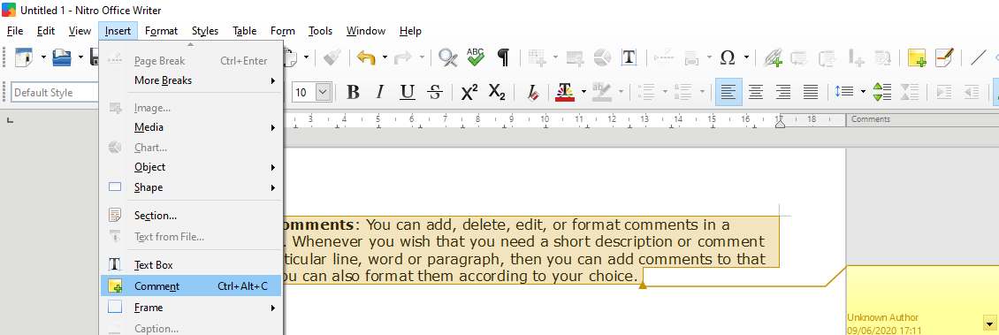The width and height of the screenshot is (999, 335).
Task: Click the Subscript X₂ icon
Action: pyautogui.click(x=497, y=92)
